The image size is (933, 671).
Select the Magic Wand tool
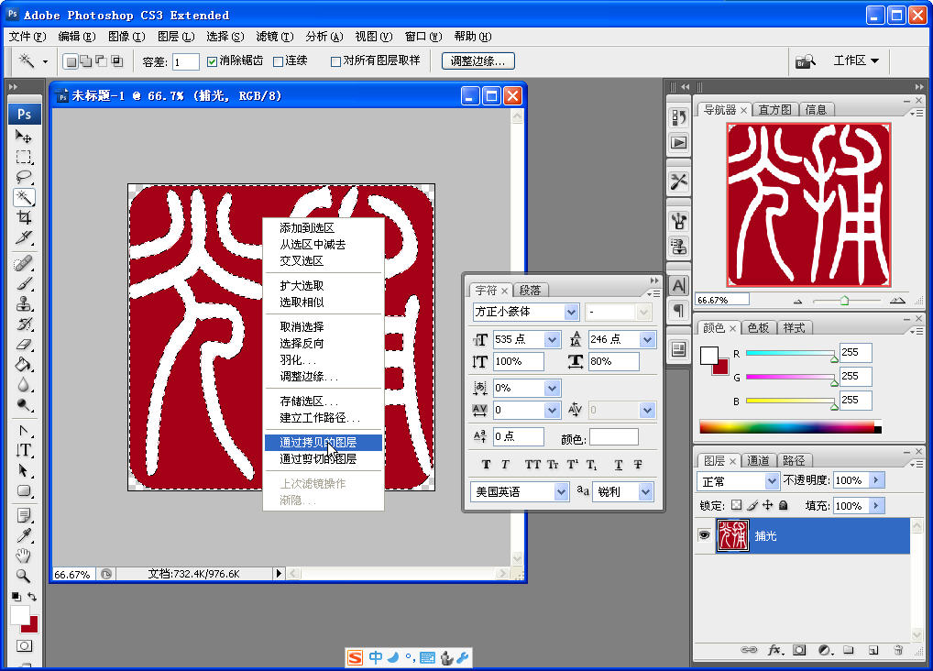tap(23, 196)
